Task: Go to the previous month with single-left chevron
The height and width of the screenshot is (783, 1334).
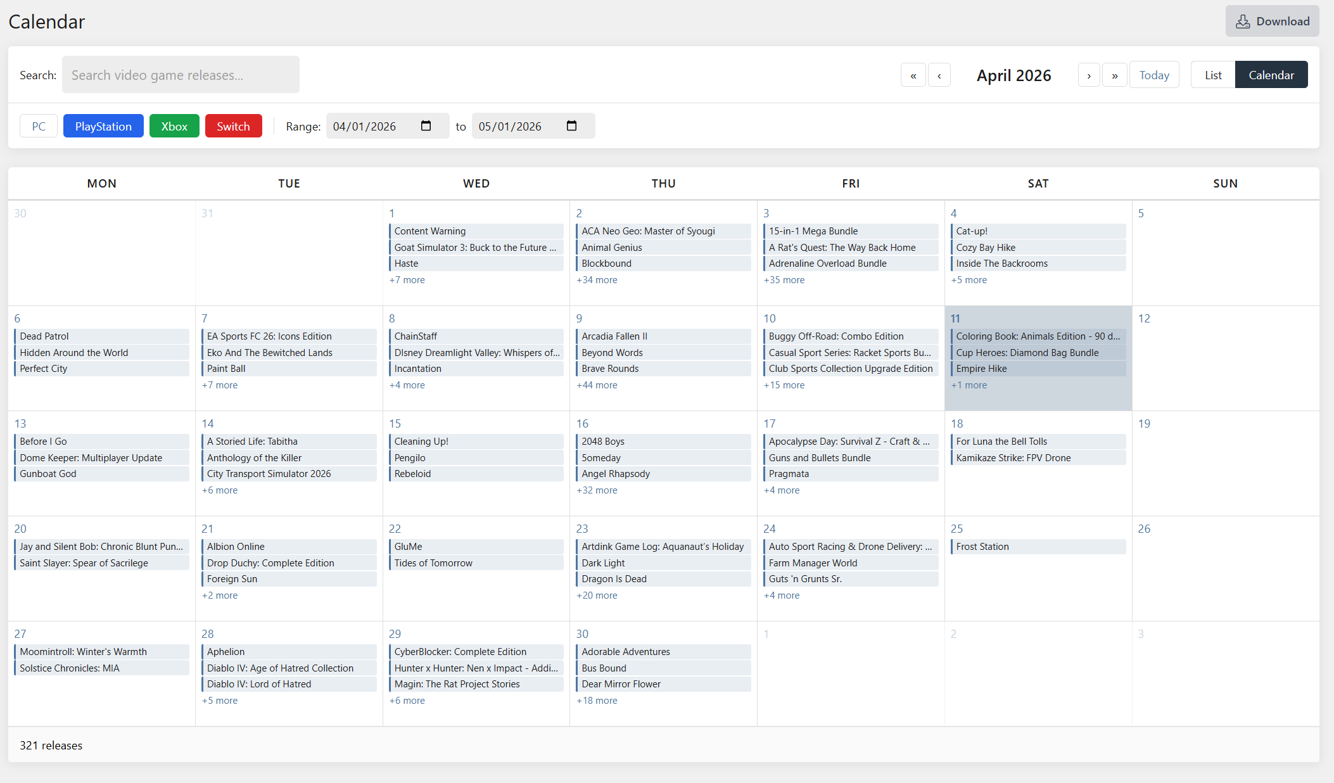Action: tap(939, 75)
